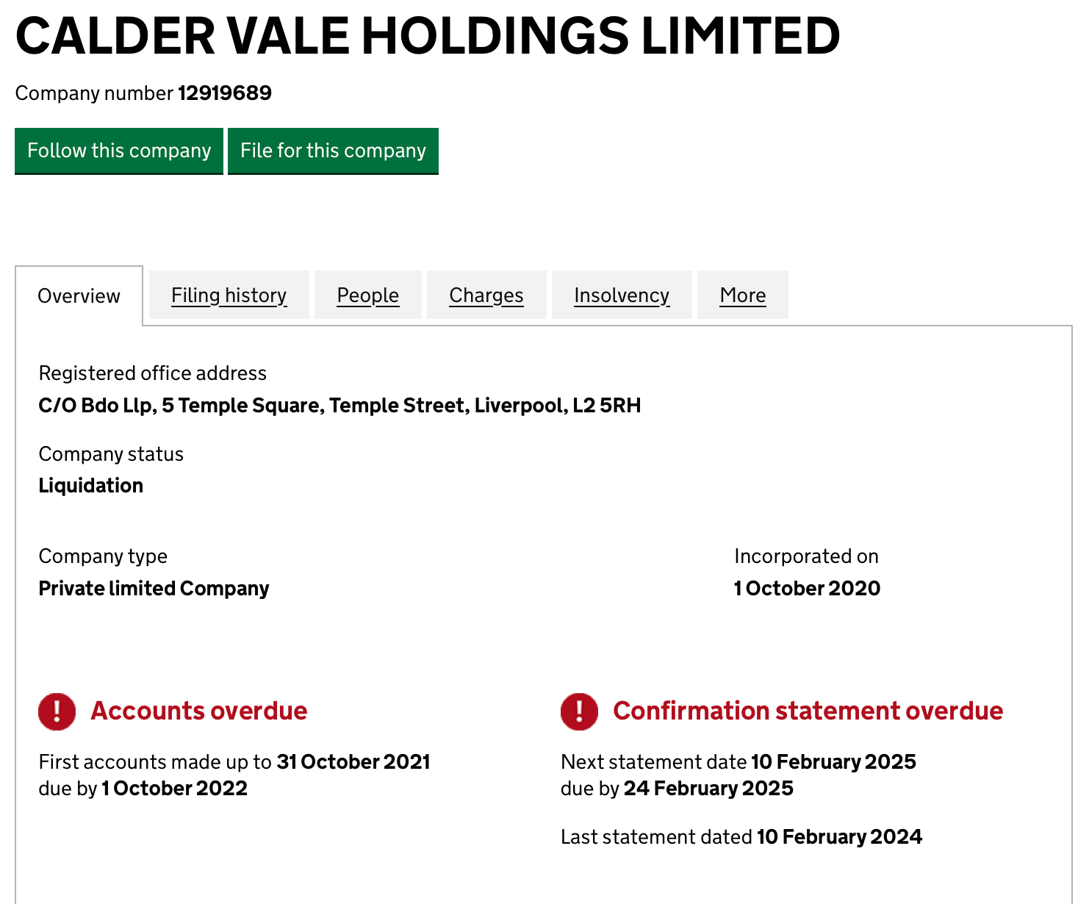The height and width of the screenshot is (904, 1089).
Task: Switch to the Overview tab
Action: tap(79, 296)
